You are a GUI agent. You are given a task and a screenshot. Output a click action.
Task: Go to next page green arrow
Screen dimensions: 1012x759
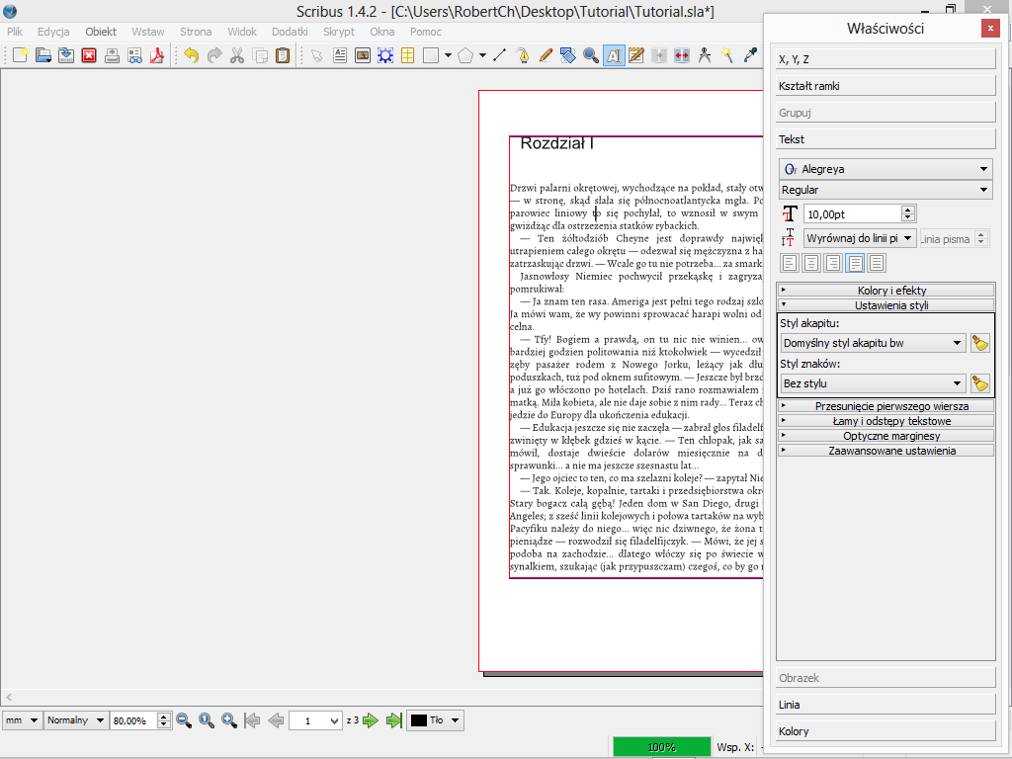tap(371, 720)
